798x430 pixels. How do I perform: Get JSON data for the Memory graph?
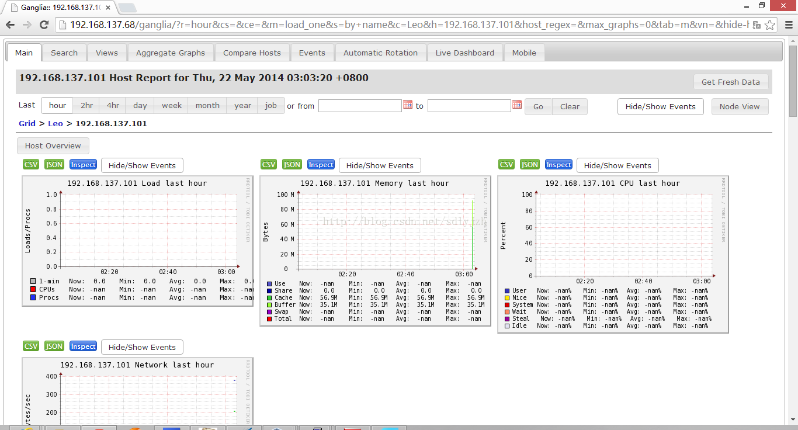pyautogui.click(x=292, y=165)
